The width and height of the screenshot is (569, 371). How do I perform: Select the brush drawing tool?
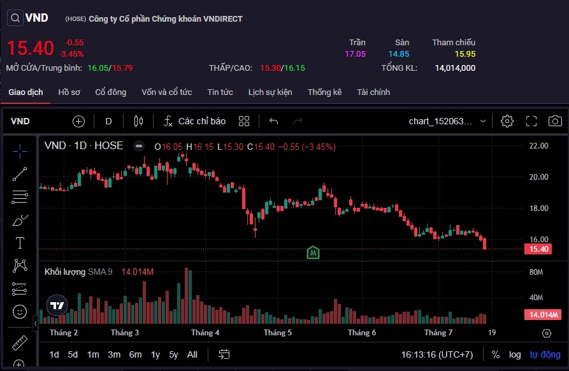20,221
